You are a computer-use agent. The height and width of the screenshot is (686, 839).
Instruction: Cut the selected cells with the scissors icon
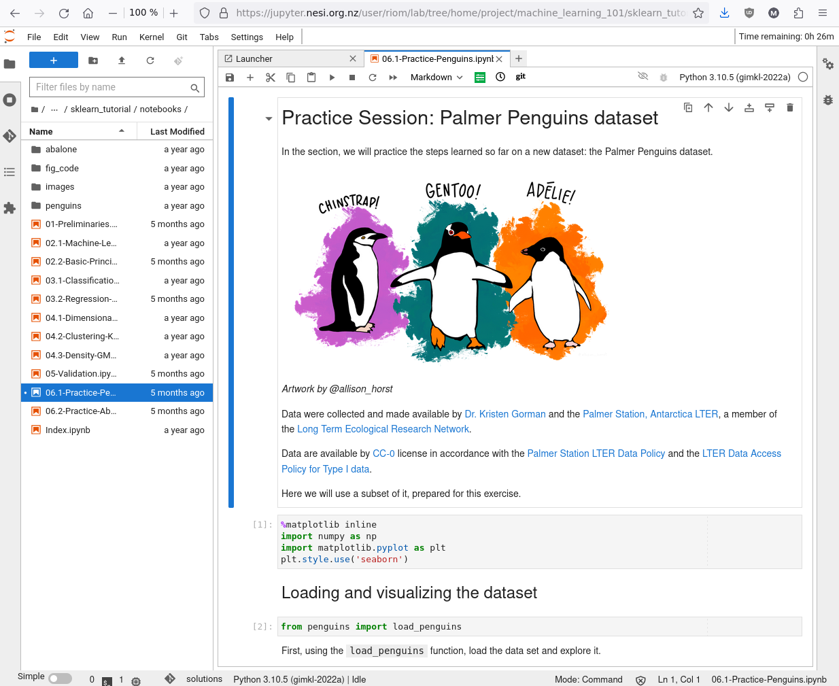tap(270, 77)
